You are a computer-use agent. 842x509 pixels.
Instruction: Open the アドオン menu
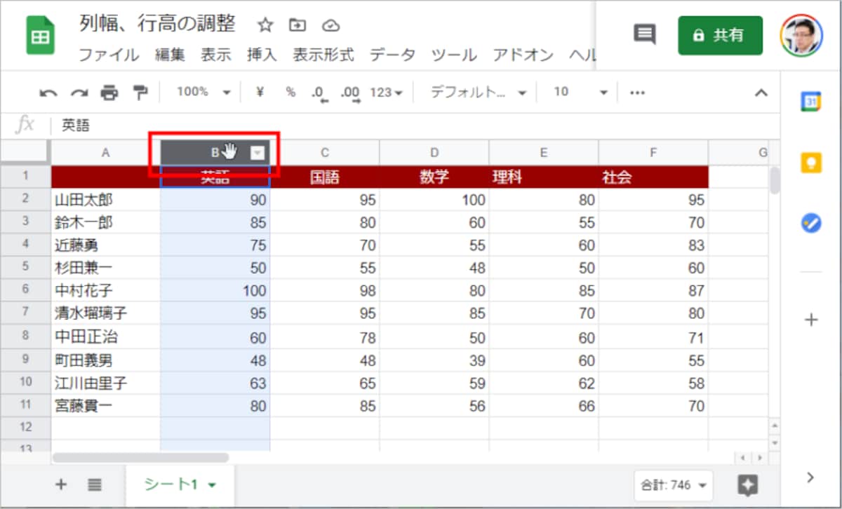pyautogui.click(x=523, y=55)
